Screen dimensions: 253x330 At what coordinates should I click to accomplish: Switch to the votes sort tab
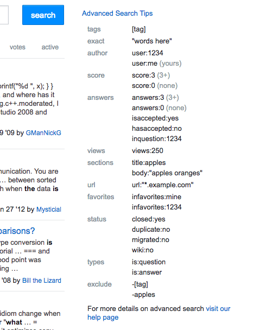point(17,47)
